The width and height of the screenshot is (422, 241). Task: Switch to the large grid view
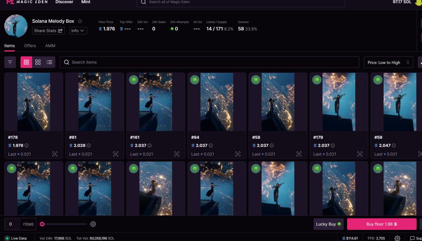coord(38,62)
